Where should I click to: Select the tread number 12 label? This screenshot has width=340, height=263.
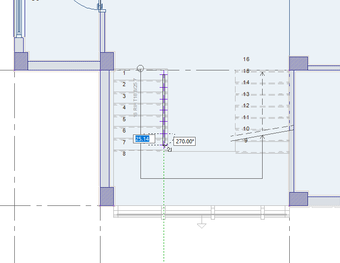[246, 105]
